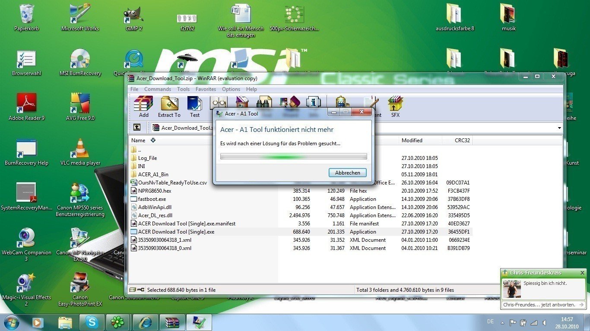
Task: Click the Internet Explorer taskbar icon
Action: coord(145,322)
